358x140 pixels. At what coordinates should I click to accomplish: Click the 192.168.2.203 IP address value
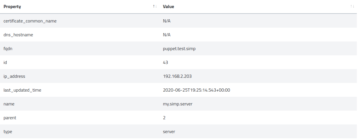click(177, 76)
